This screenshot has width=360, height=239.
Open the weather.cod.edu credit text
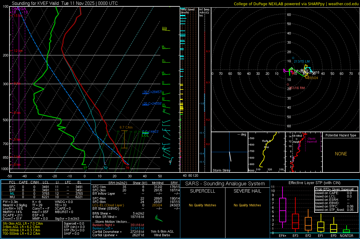(x=343, y=4)
